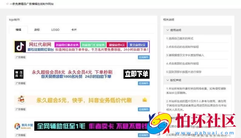Click the 永久会员2元 blue label in first banner
241x138 pixels.
[137, 45]
